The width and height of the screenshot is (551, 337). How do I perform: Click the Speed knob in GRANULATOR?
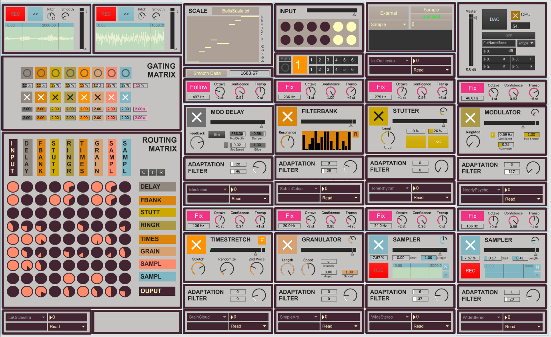point(308,269)
